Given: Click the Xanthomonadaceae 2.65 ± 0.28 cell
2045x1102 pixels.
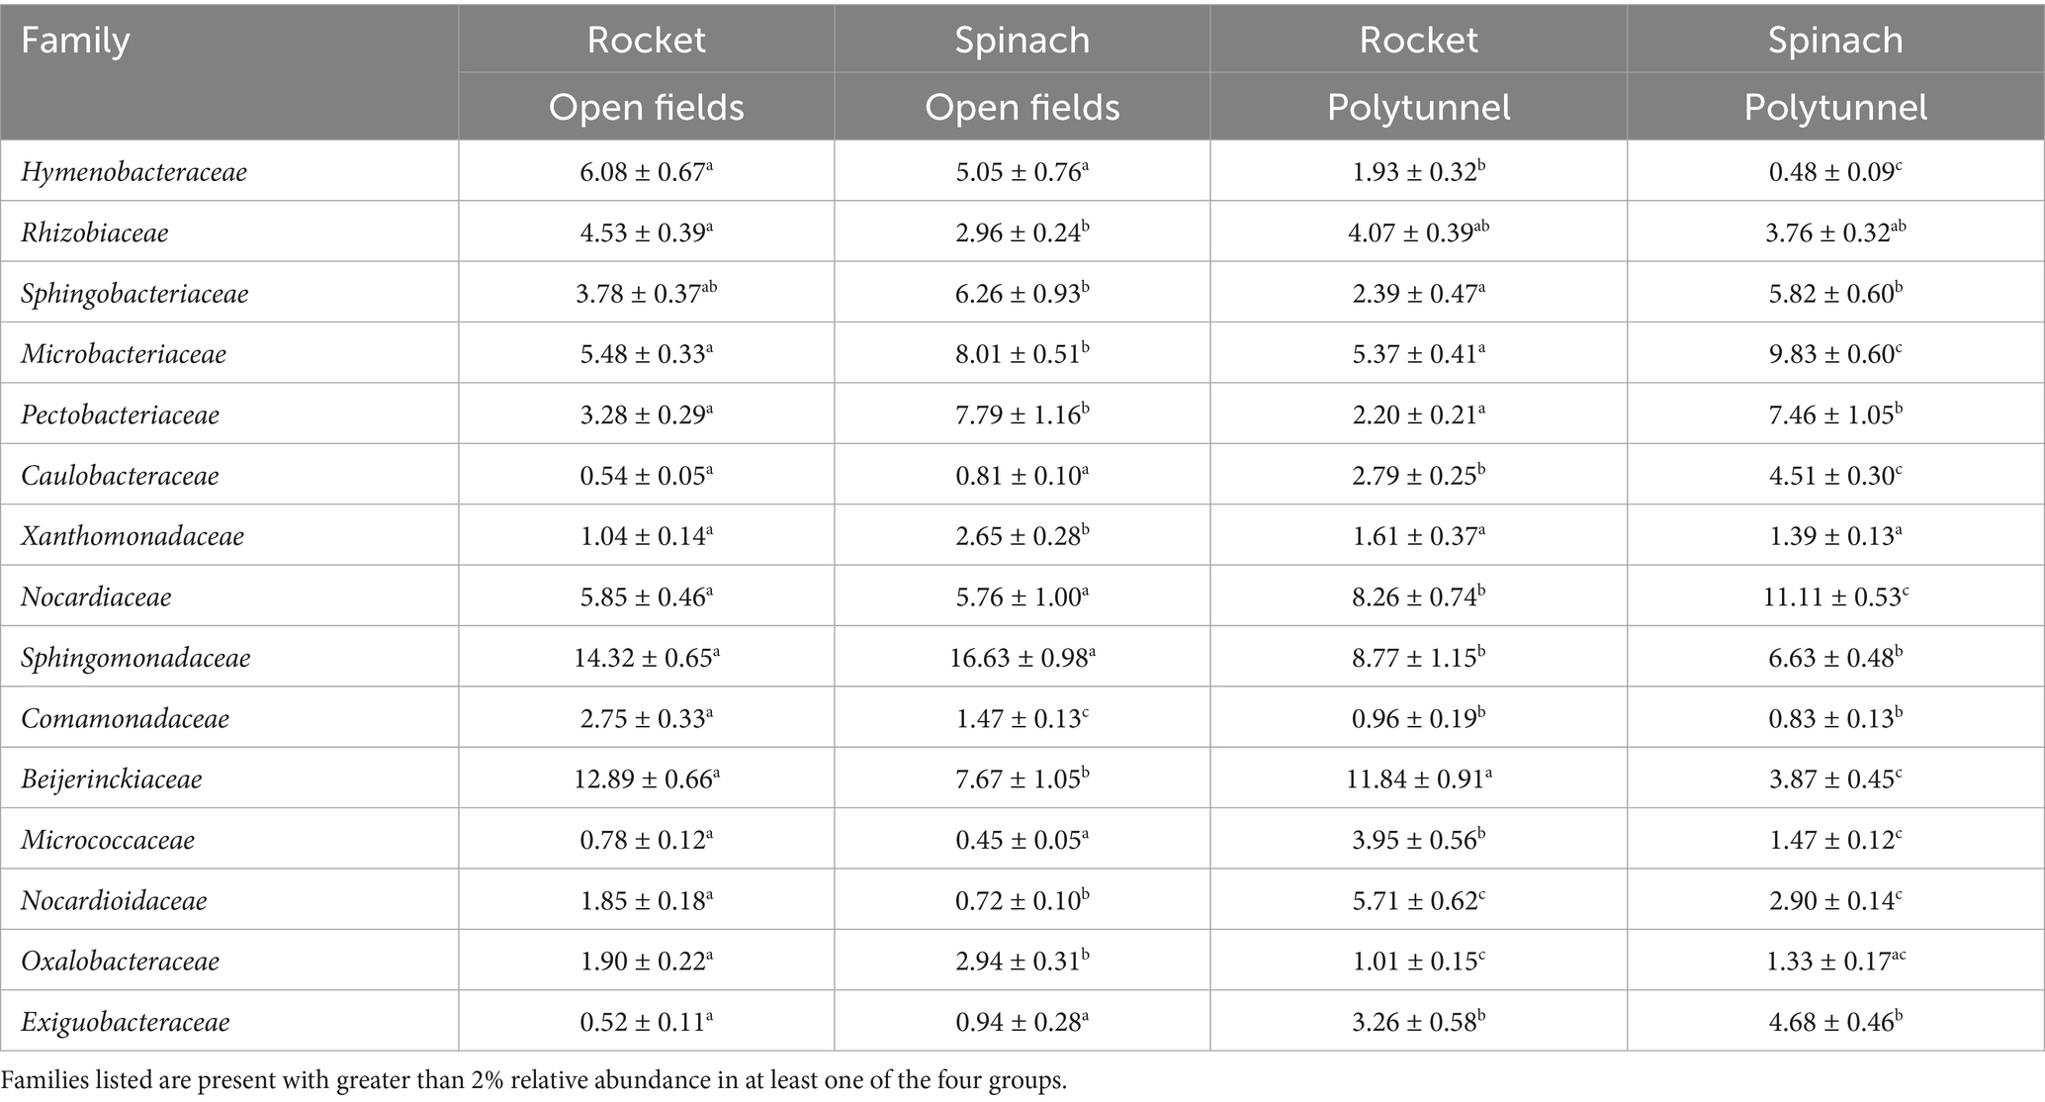Looking at the screenshot, I should tap(1022, 536).
